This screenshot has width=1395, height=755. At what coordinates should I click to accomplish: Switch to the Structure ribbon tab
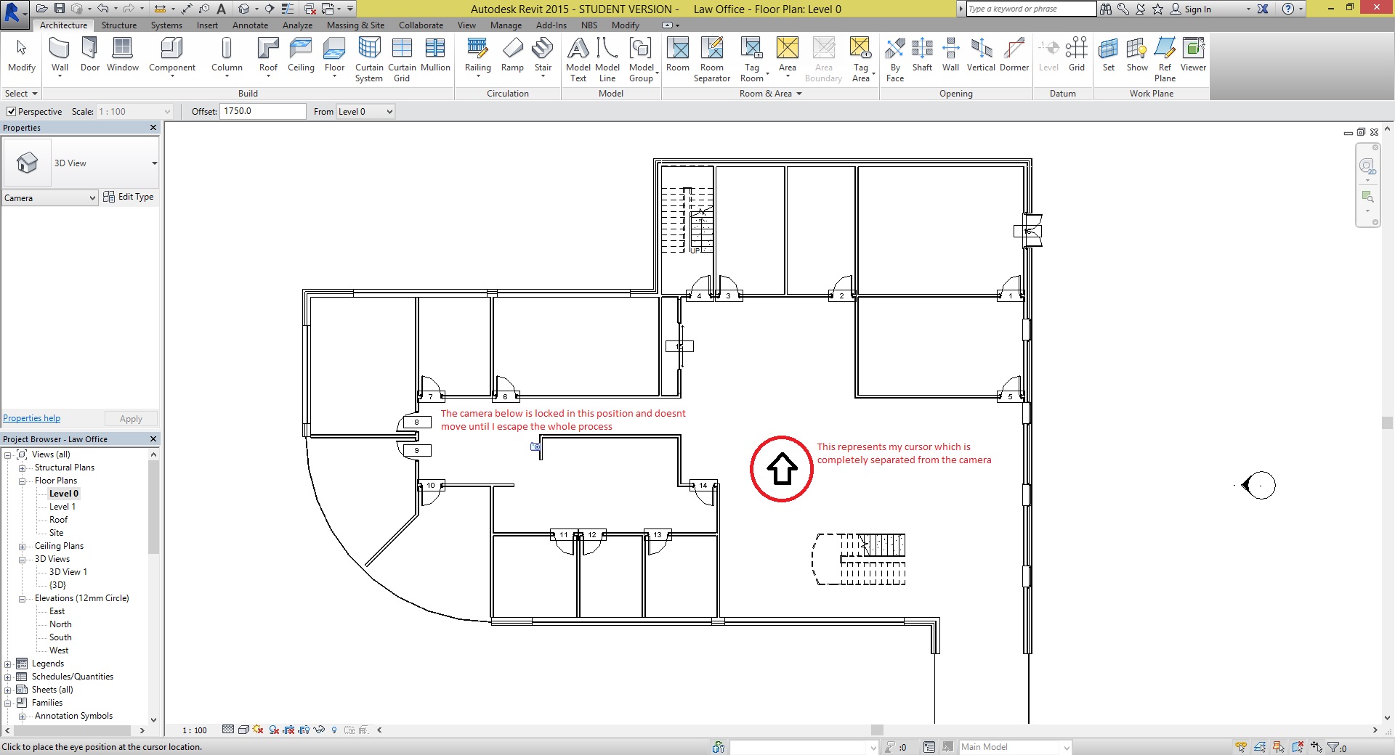(x=119, y=25)
